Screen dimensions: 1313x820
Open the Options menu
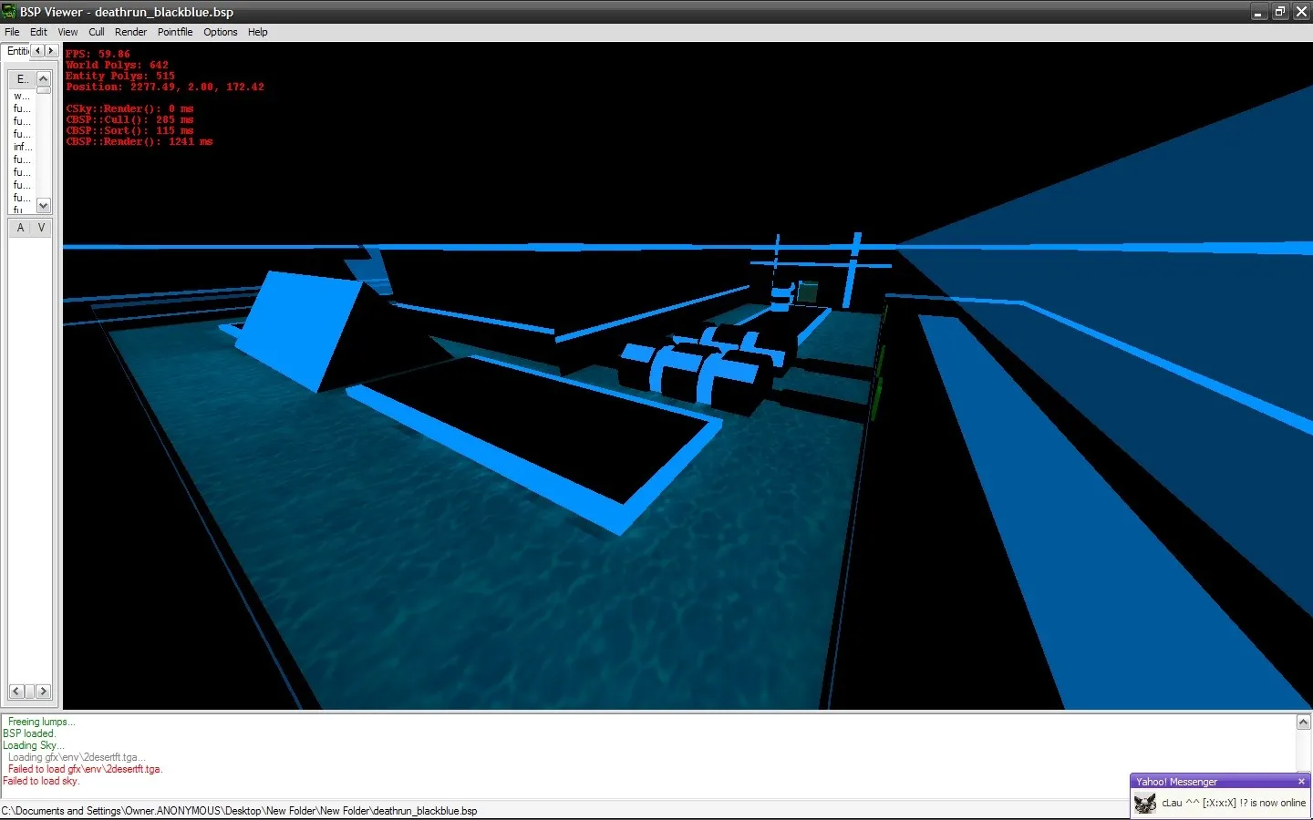[220, 32]
